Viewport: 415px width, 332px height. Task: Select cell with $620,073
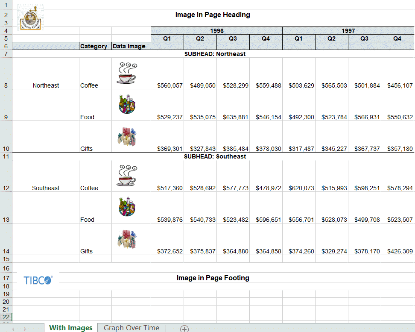coord(299,176)
